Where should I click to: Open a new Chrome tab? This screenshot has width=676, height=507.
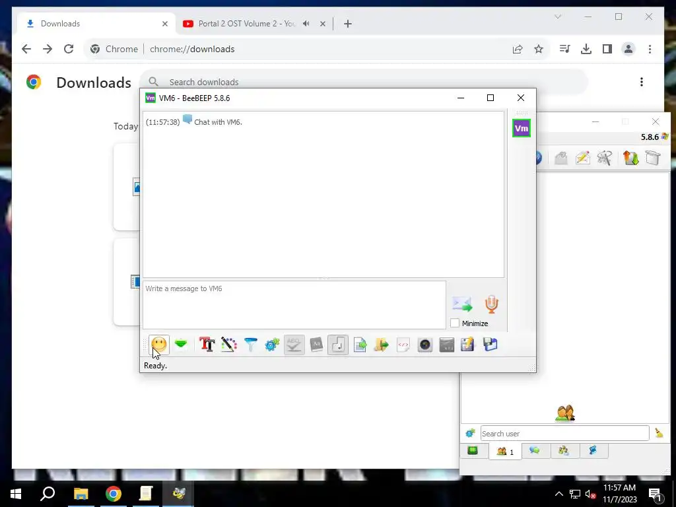[348, 23]
